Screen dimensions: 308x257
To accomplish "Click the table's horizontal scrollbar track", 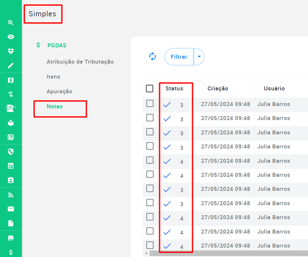I will tap(229, 253).
